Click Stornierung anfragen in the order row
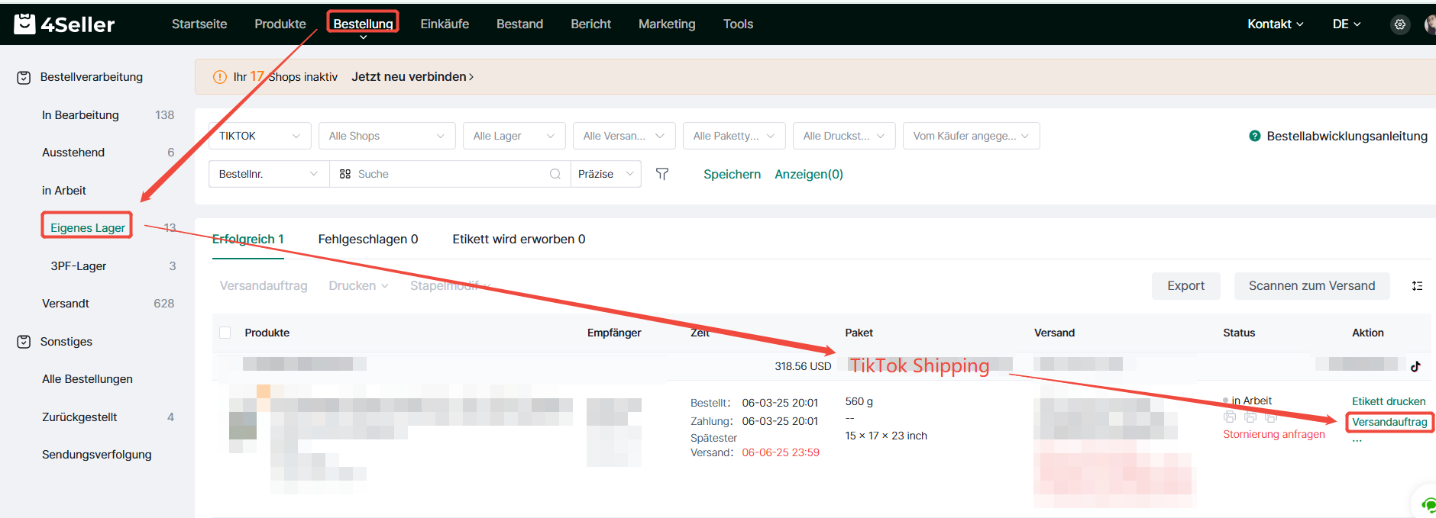This screenshot has width=1436, height=518. pyautogui.click(x=1274, y=434)
